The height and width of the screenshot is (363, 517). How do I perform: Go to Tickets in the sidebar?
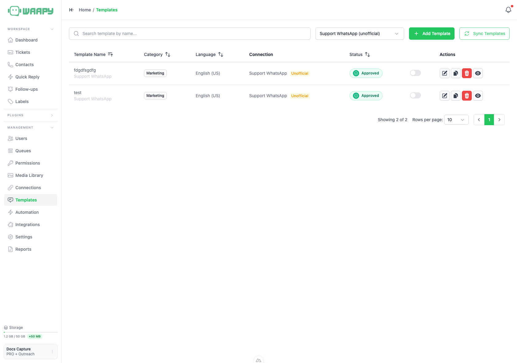[x=30, y=52]
